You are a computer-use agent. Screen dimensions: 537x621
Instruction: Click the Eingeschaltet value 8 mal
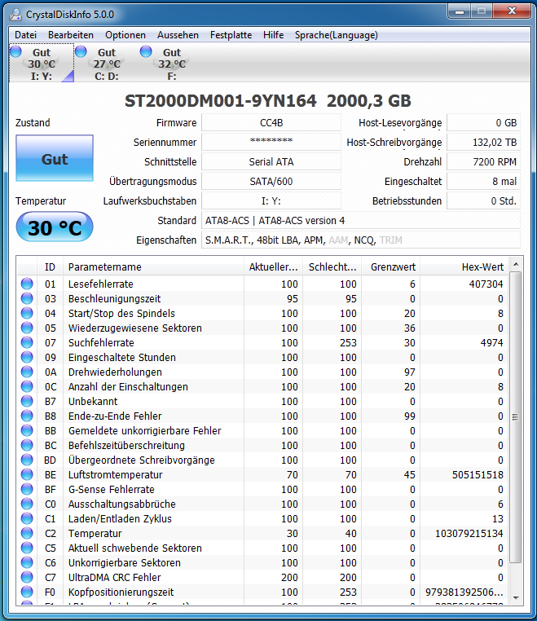point(483,182)
